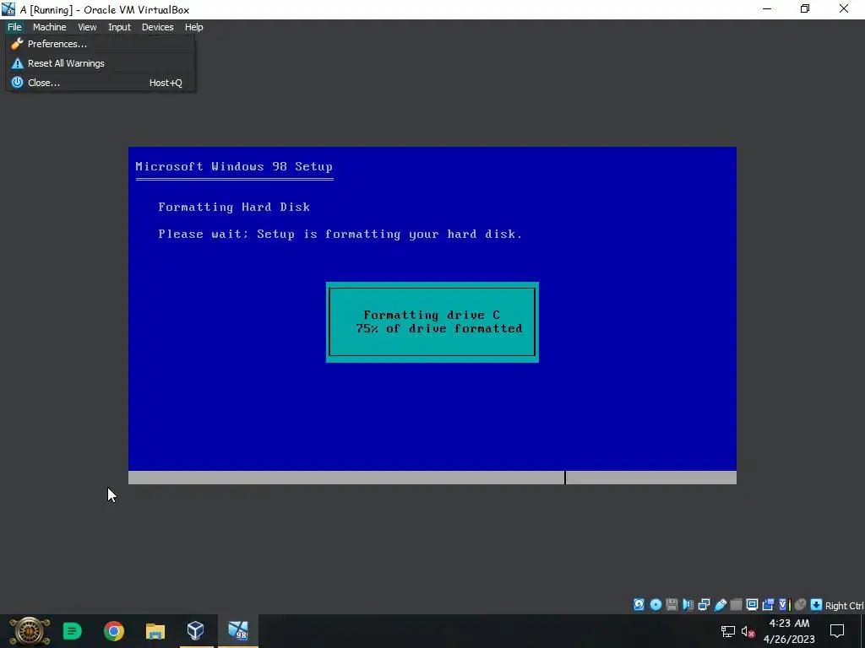The width and height of the screenshot is (865, 648).
Task: Click the Windows 98 setup progress bar
Action: 432,478
